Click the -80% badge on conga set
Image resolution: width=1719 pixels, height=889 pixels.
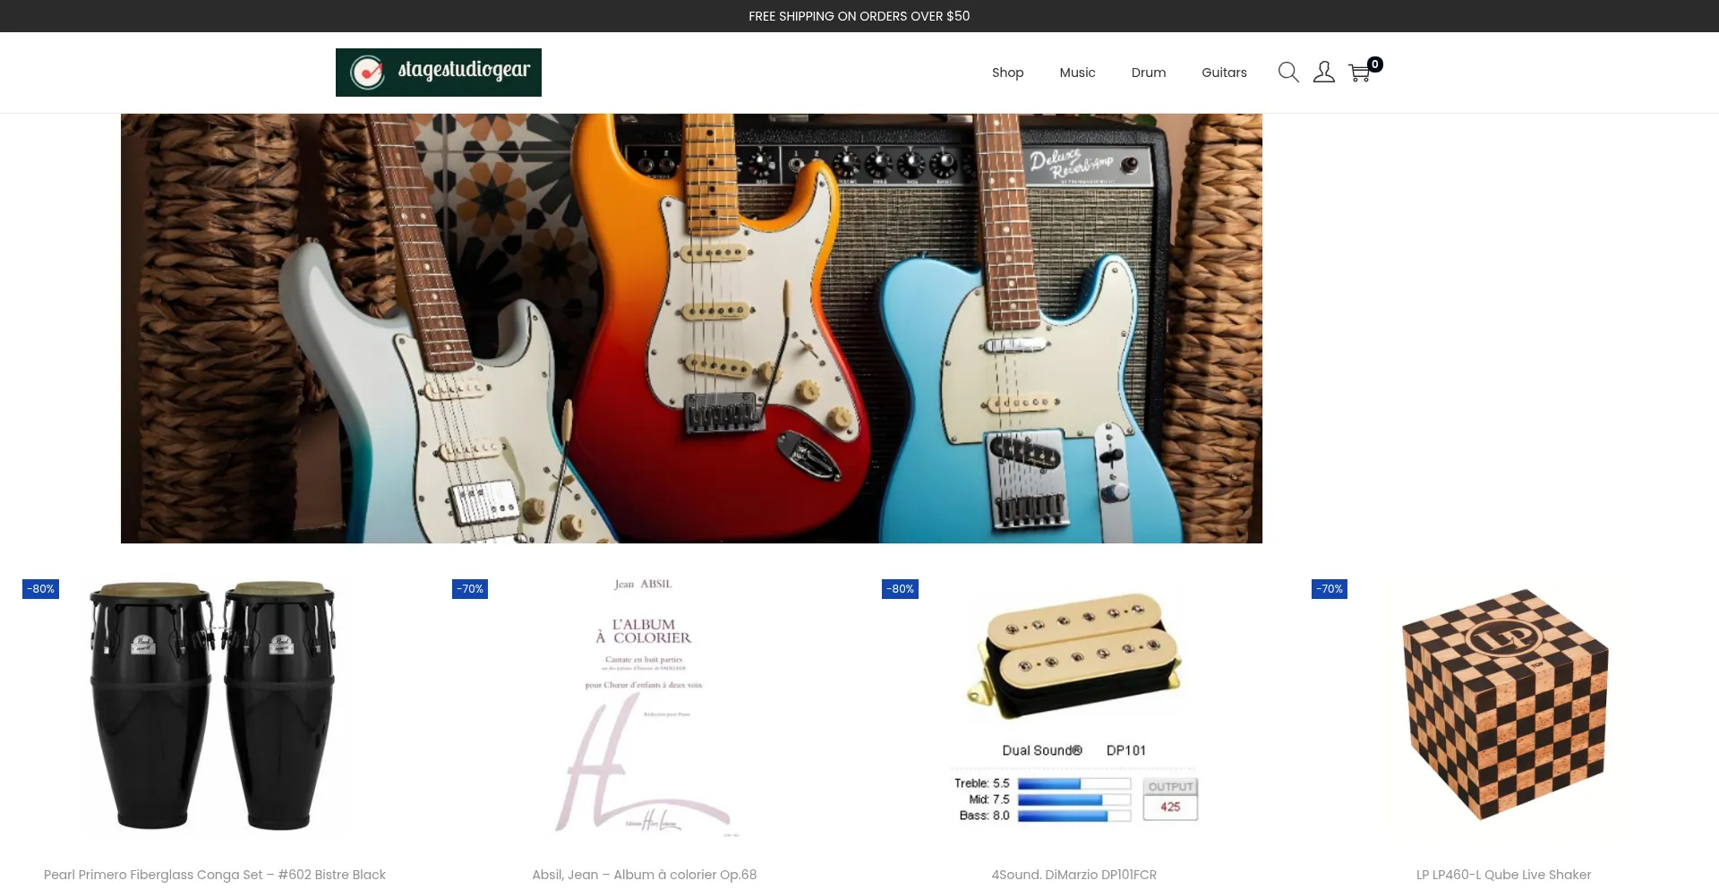pyautogui.click(x=40, y=589)
